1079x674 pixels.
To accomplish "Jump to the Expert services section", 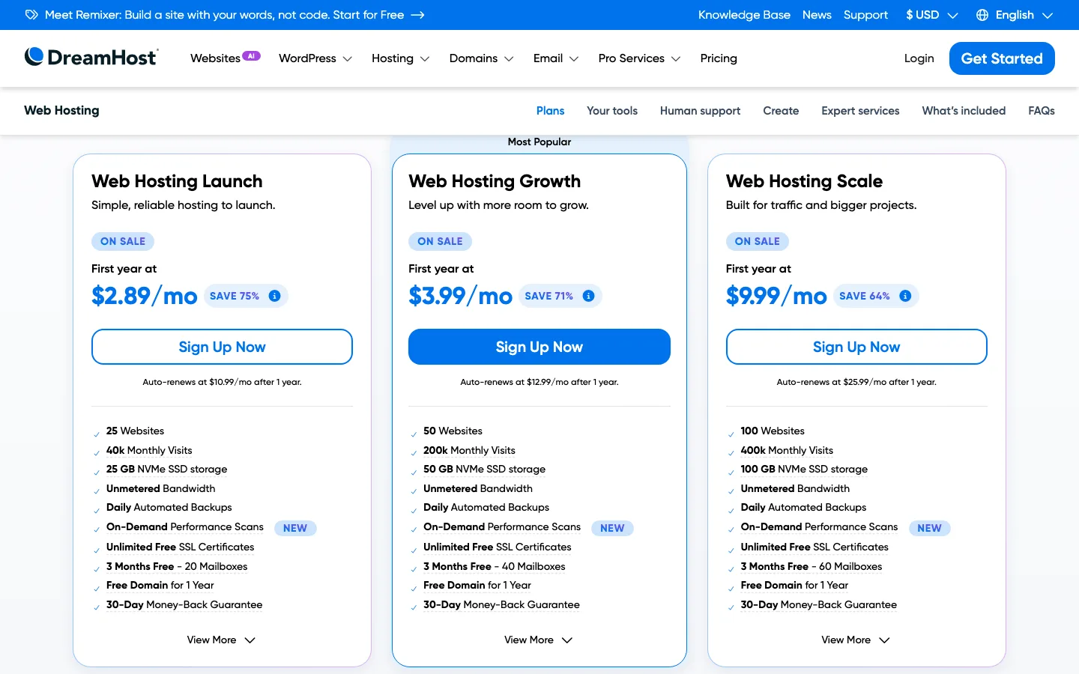I will (x=860, y=111).
